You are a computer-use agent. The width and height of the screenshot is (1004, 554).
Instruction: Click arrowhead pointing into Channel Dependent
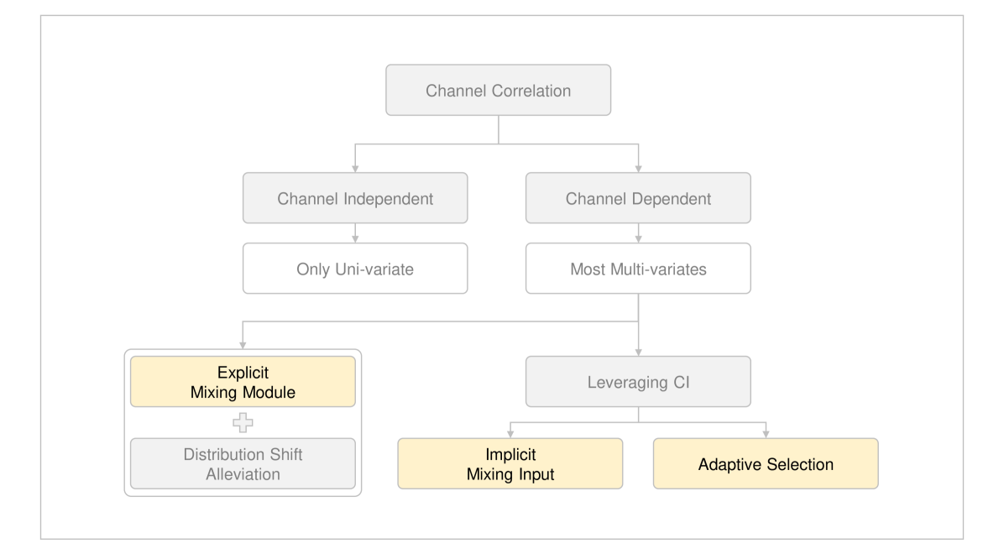(x=639, y=169)
